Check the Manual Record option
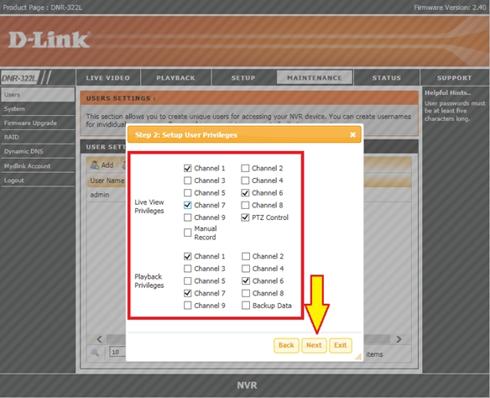Screen dimensions: 490x398 187,233
